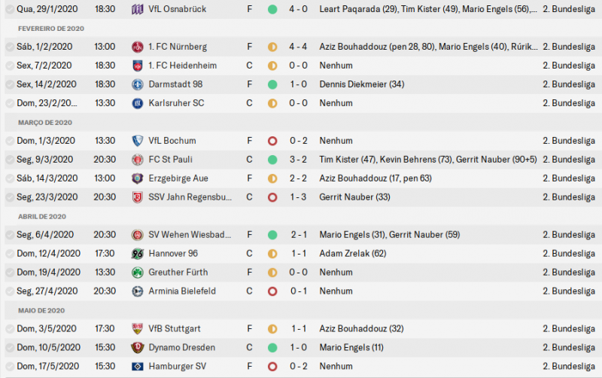Click the 1. FC Nürnberg crest icon
The width and height of the screenshot is (602, 378).
pos(137,47)
